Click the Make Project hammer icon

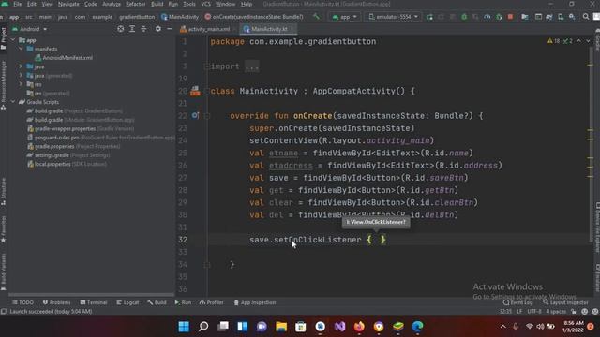(x=316, y=17)
